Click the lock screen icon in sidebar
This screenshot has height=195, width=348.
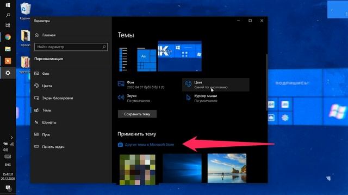(x=36, y=97)
